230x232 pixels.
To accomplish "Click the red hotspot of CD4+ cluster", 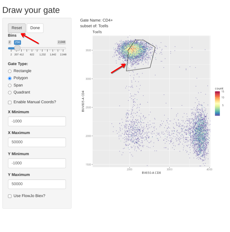I will click(x=132, y=50).
